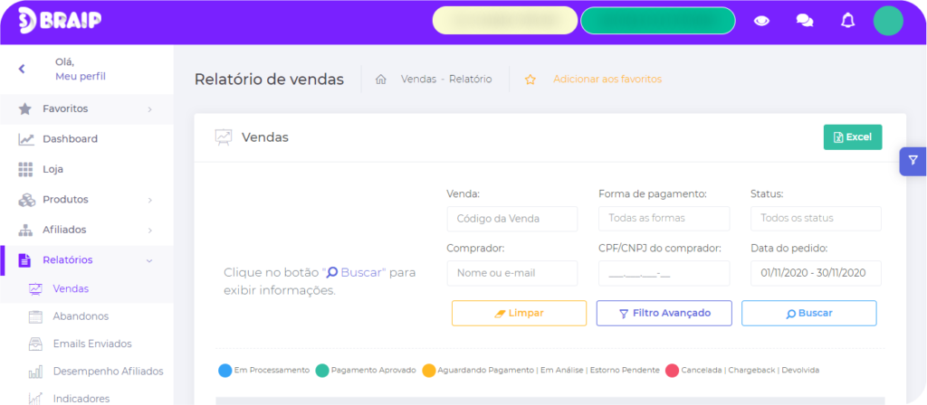Click the Abandonos calendar icon
The width and height of the screenshot is (927, 405).
36,316
